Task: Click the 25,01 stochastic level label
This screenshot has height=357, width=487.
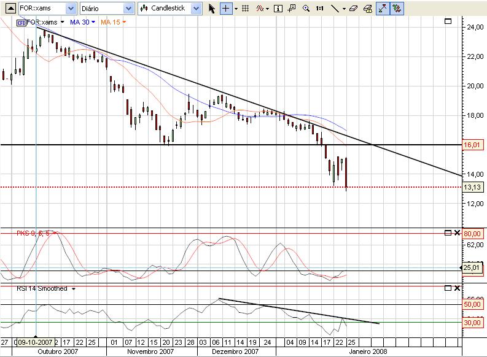Action: coord(472,267)
